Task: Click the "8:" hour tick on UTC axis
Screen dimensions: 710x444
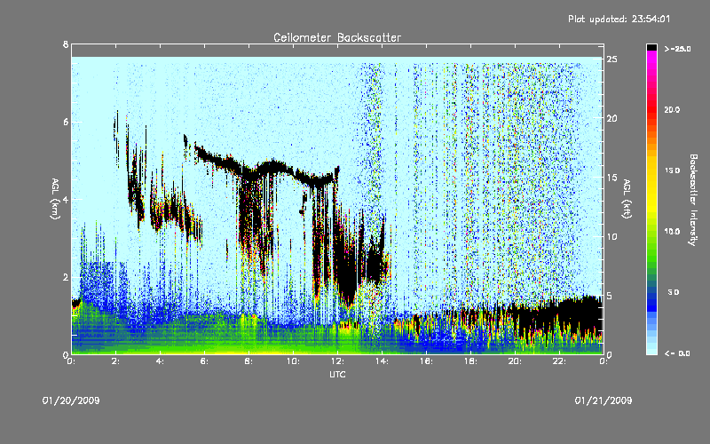Action: pos(249,361)
